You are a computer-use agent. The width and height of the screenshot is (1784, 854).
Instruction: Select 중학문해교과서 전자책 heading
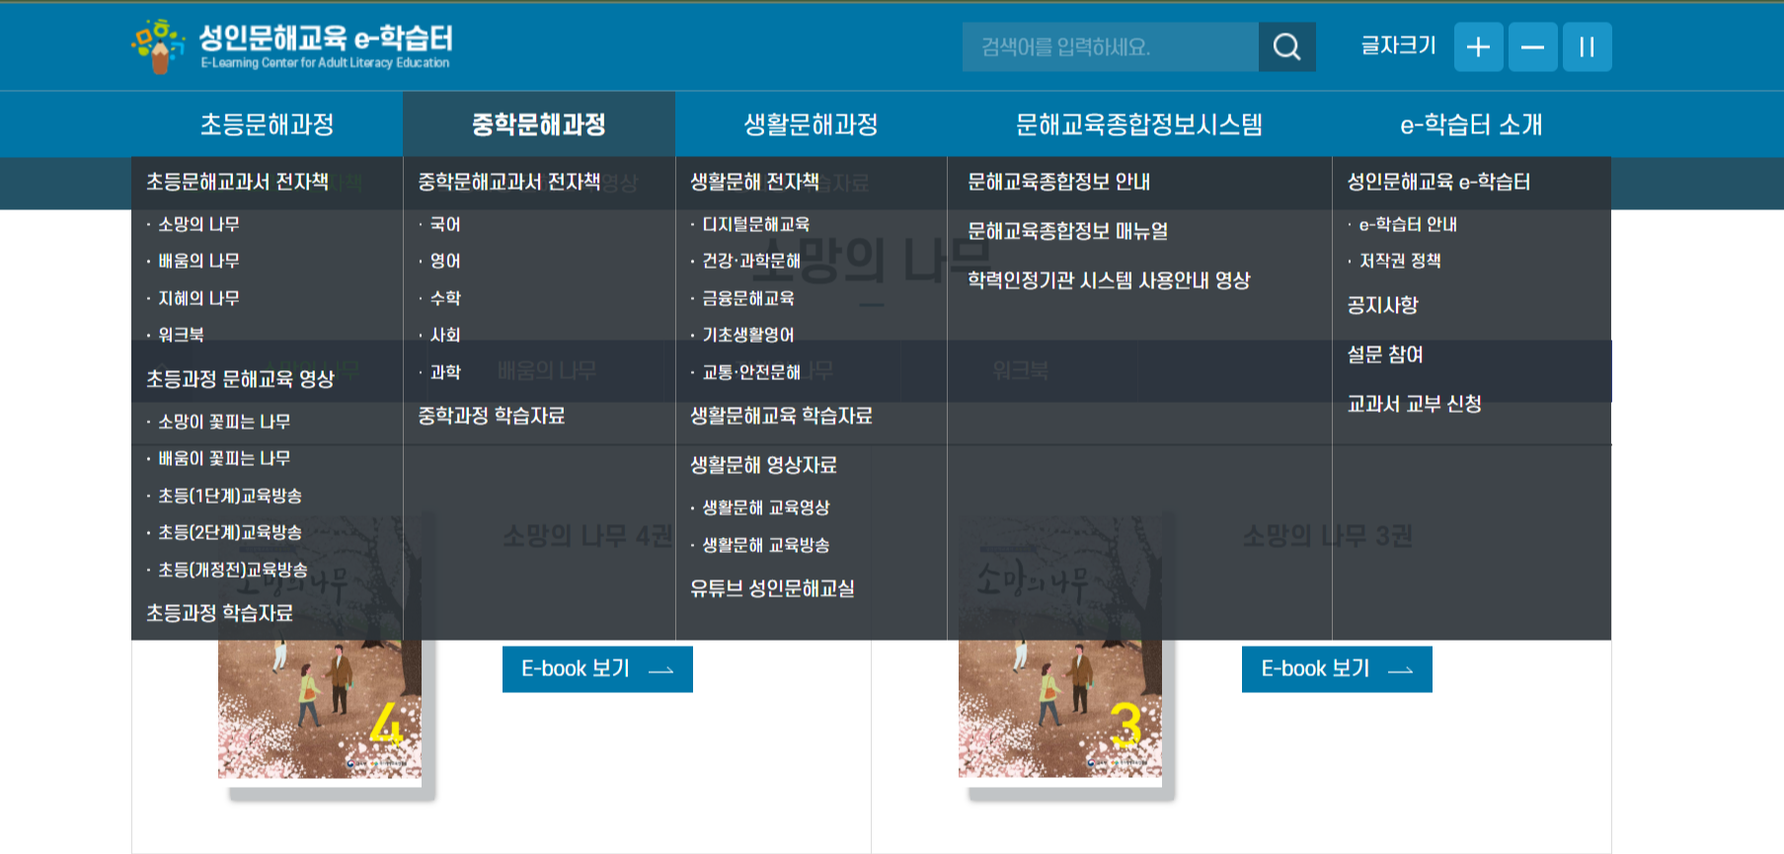point(508,182)
